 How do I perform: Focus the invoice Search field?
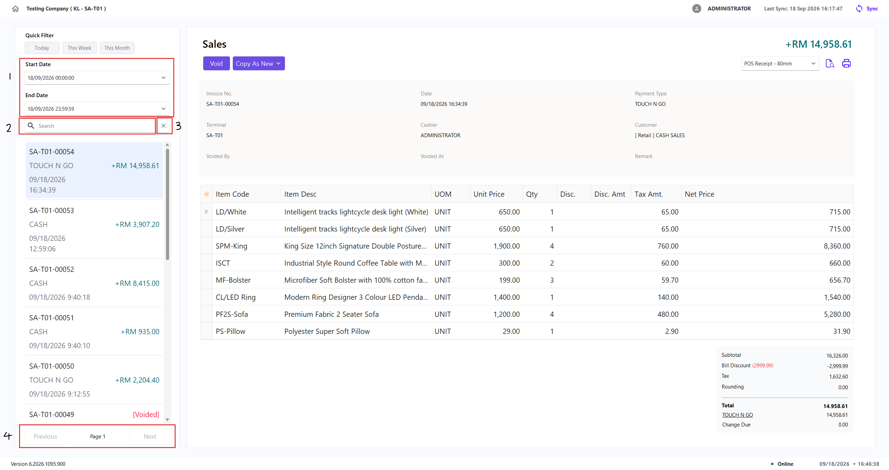coord(90,126)
